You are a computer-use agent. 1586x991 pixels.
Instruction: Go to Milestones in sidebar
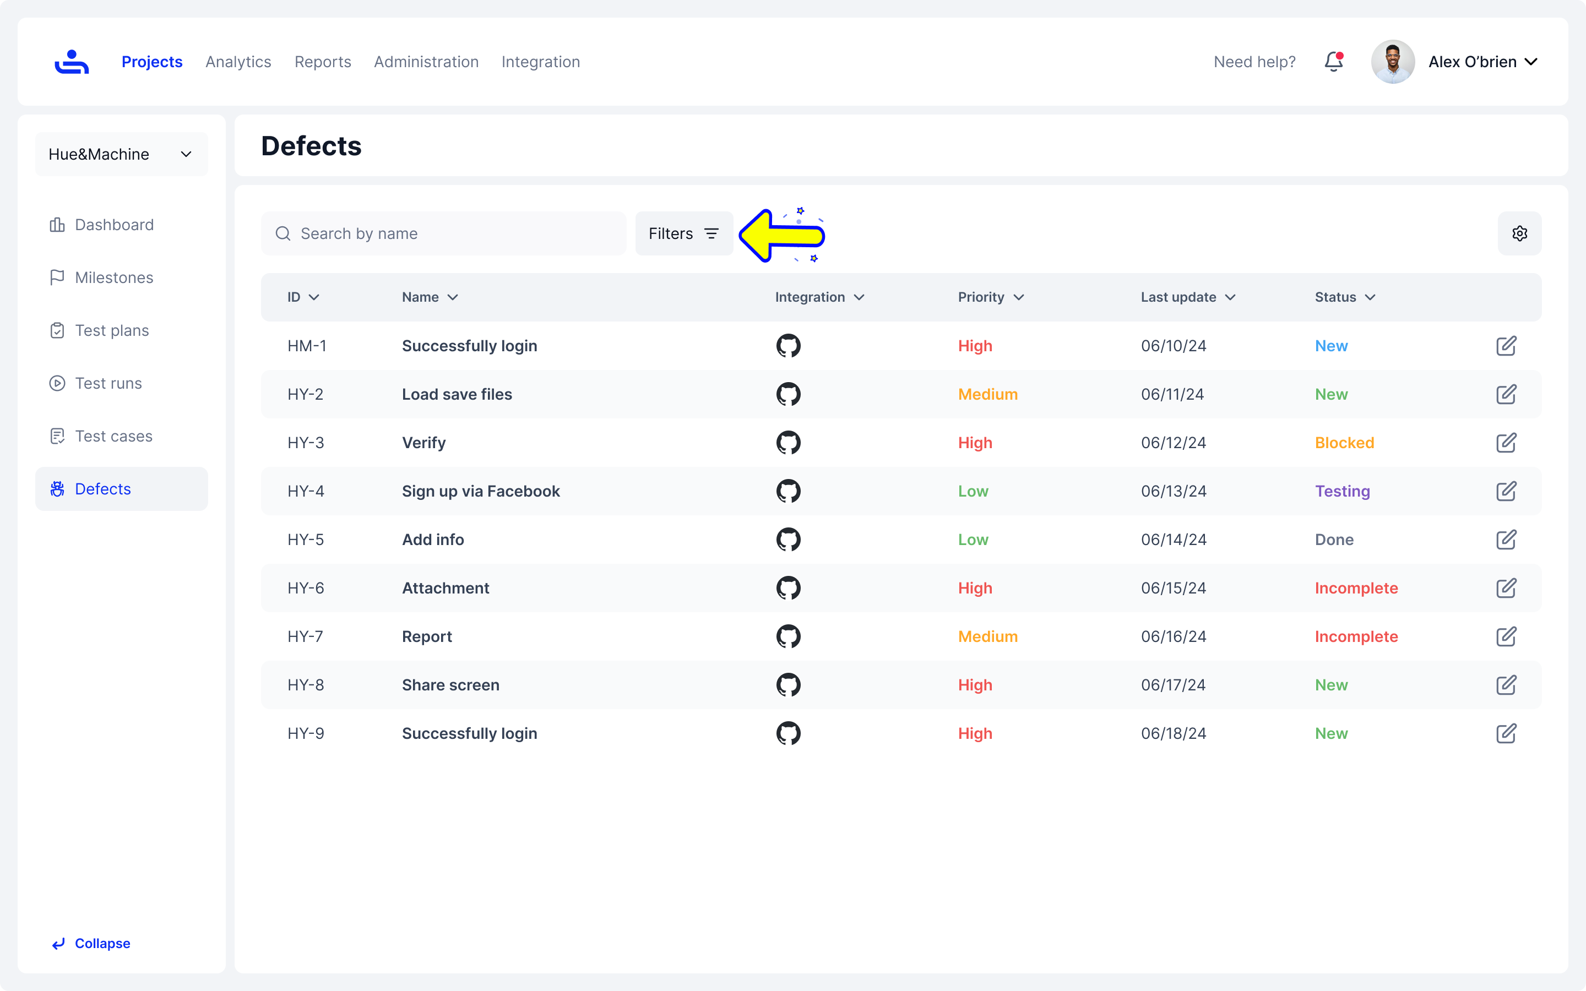point(113,277)
